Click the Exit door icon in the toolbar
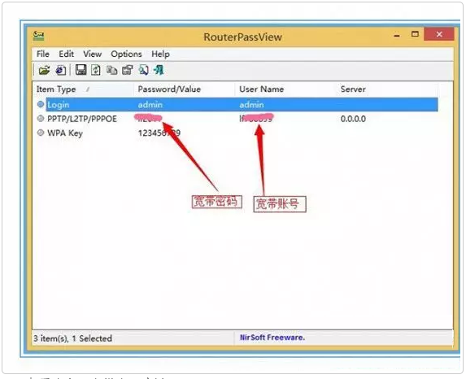The image size is (466, 379). pos(159,70)
